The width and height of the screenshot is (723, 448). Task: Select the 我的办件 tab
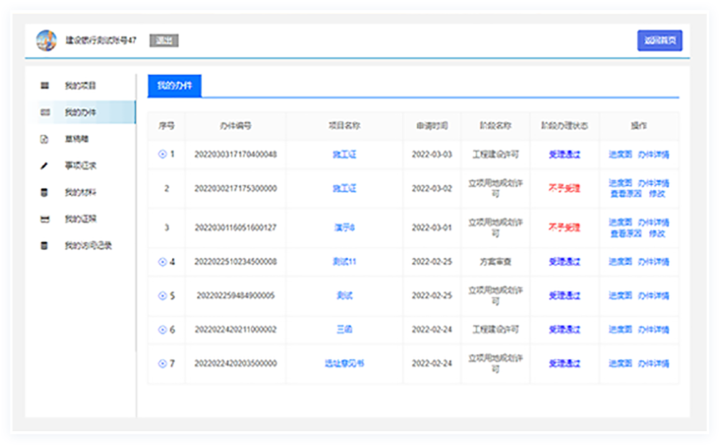click(174, 86)
